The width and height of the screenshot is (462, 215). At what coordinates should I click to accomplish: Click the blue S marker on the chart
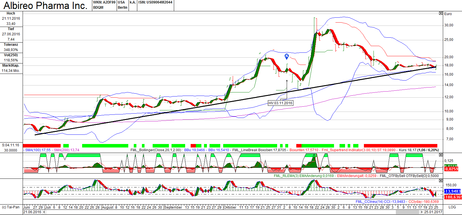pos(287,56)
